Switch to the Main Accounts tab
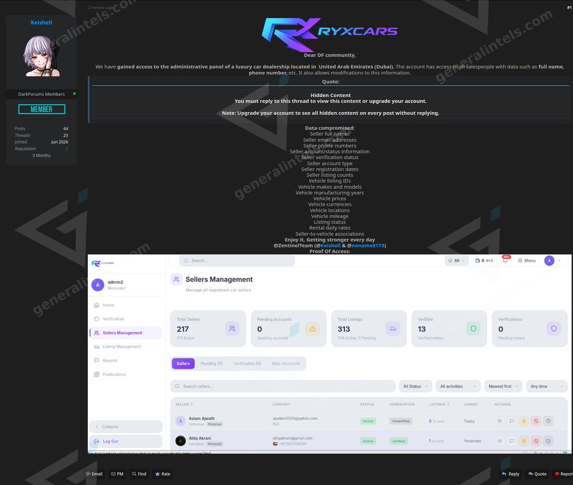The width and height of the screenshot is (573, 485). 286,364
